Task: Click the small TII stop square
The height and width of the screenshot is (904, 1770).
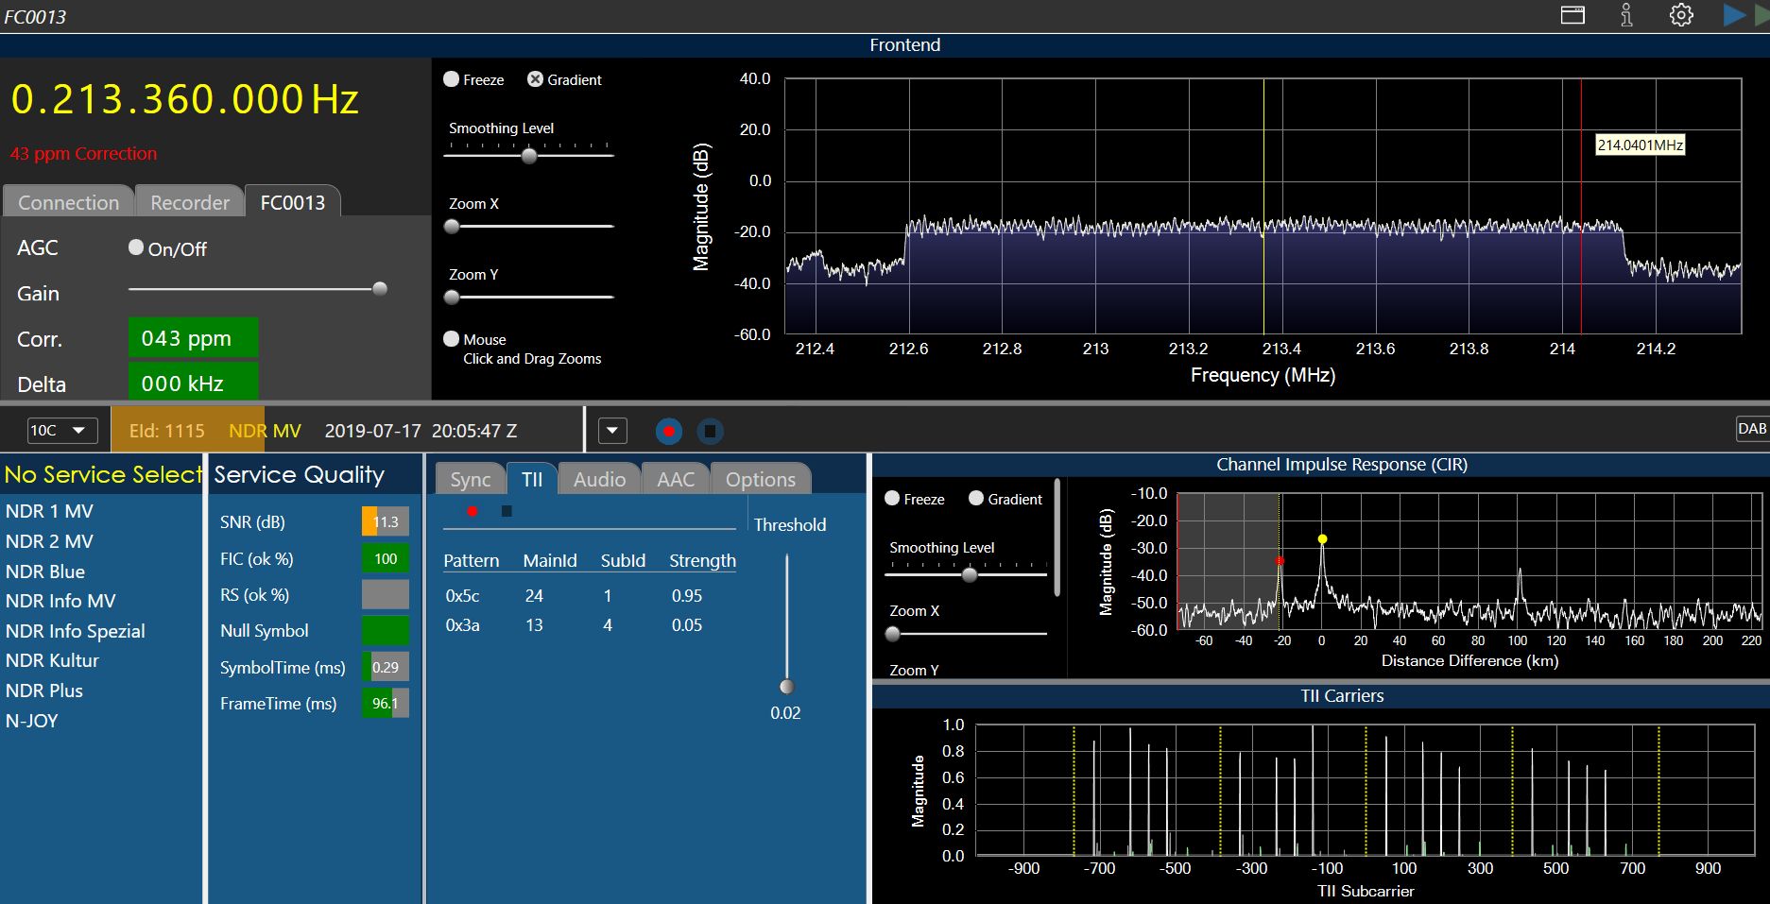Action: [507, 511]
